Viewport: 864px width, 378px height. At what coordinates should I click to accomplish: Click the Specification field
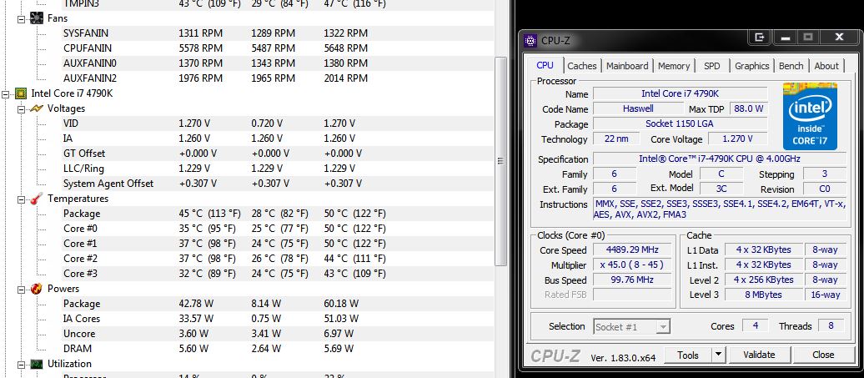(x=719, y=159)
